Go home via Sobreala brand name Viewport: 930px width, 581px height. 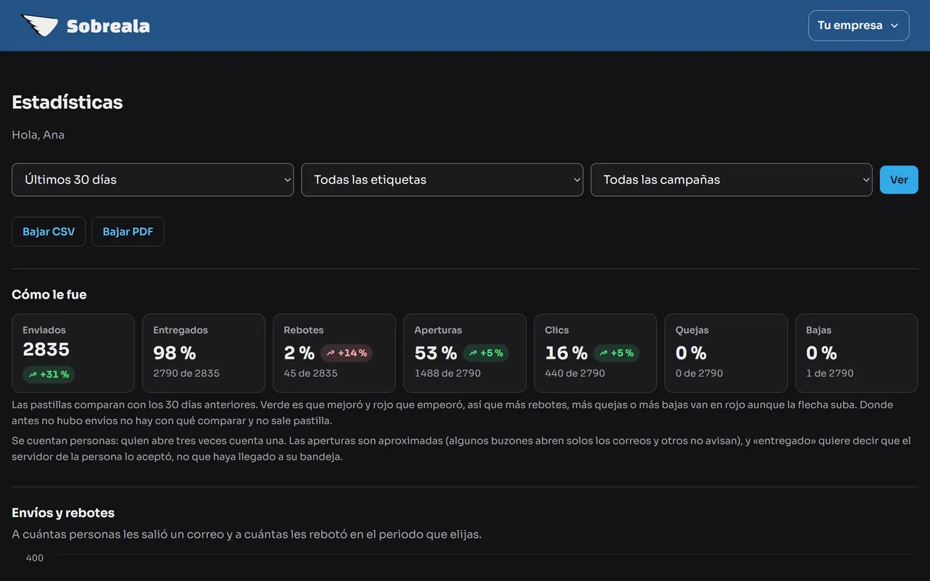click(x=108, y=26)
